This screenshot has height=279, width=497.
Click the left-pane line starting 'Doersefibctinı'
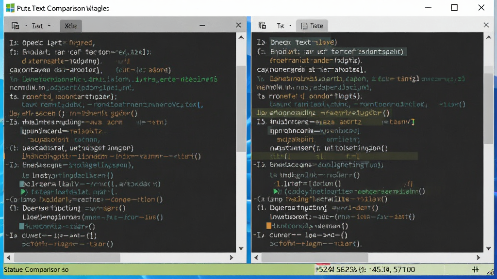click(67, 208)
